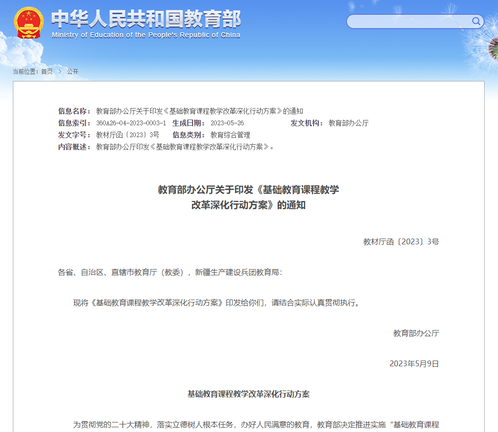Open the 公开 breadcrumb link
Screen dimensions: 498x432
[x=72, y=71]
